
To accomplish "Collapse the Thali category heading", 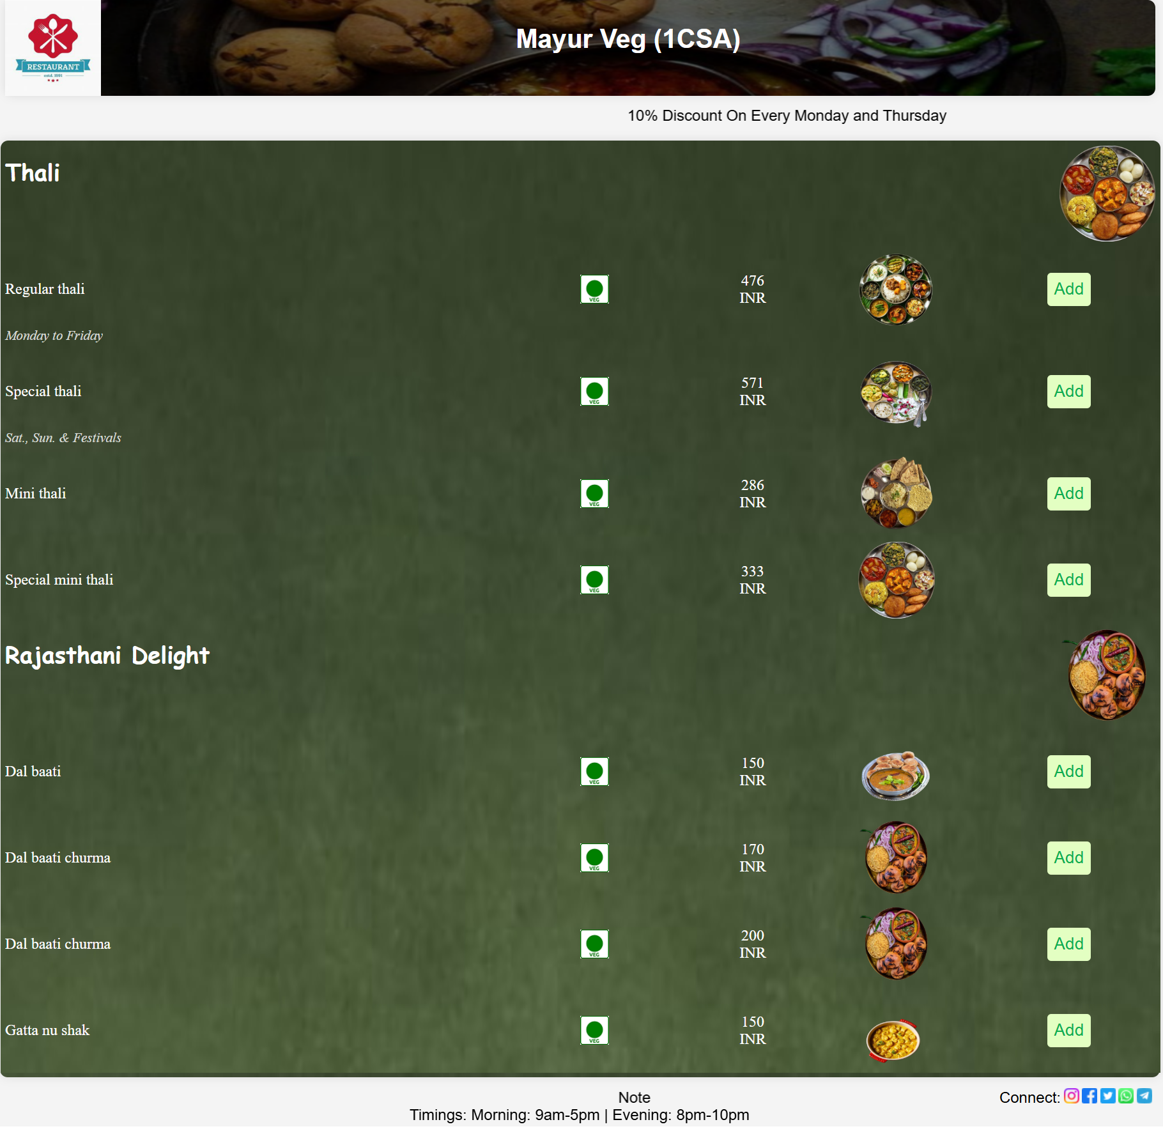I will click(33, 173).
